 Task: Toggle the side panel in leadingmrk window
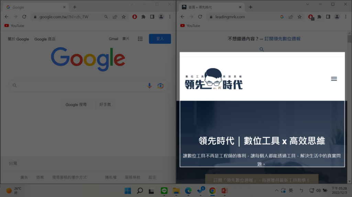click(x=328, y=17)
